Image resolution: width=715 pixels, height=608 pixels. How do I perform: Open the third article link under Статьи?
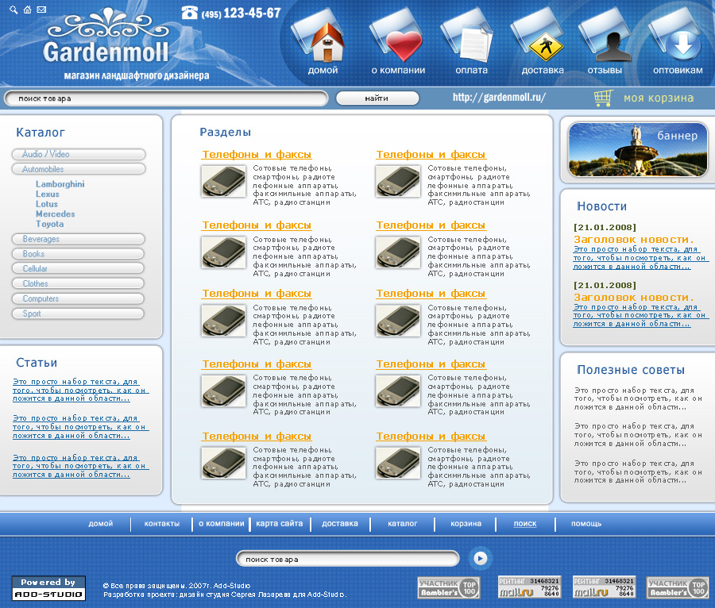(81, 467)
